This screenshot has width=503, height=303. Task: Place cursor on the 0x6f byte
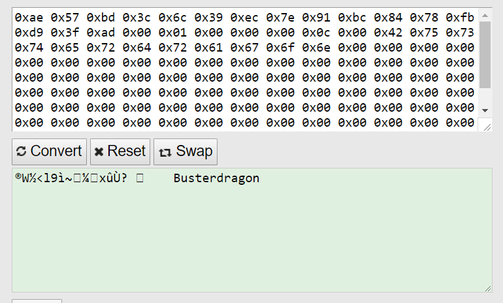280,48
